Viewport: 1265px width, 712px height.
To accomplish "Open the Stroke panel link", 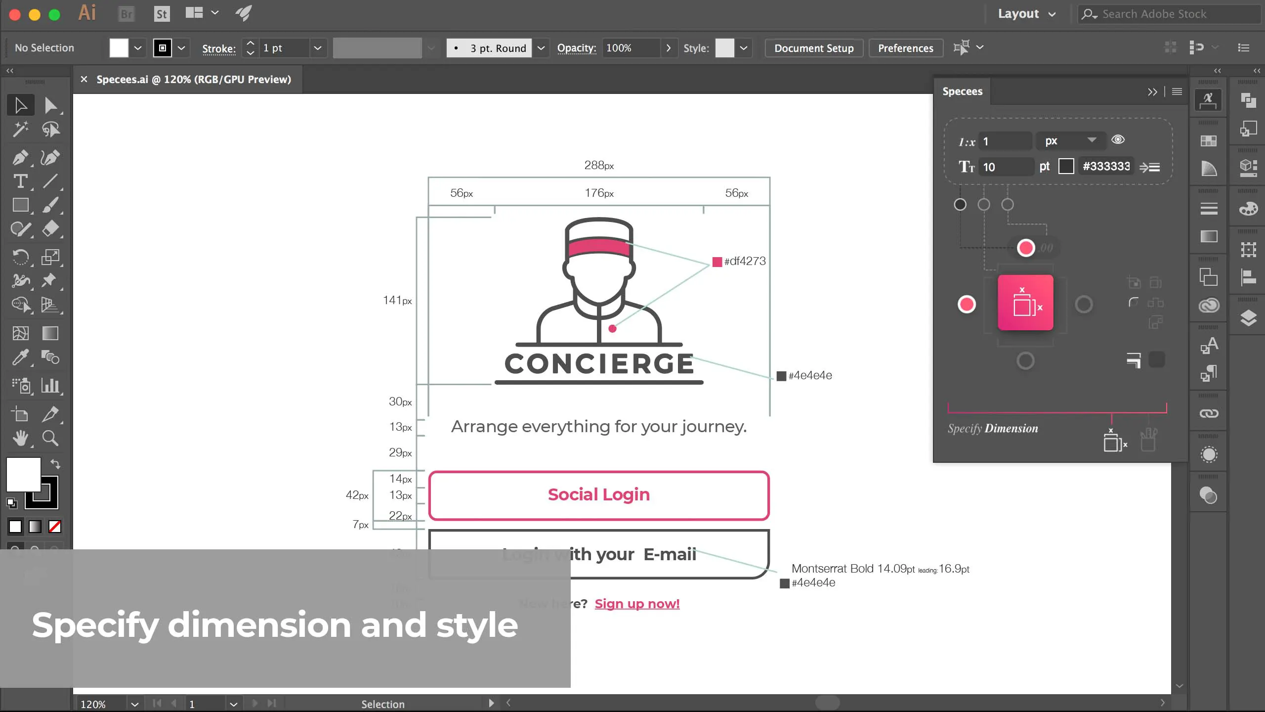I will coord(218,48).
